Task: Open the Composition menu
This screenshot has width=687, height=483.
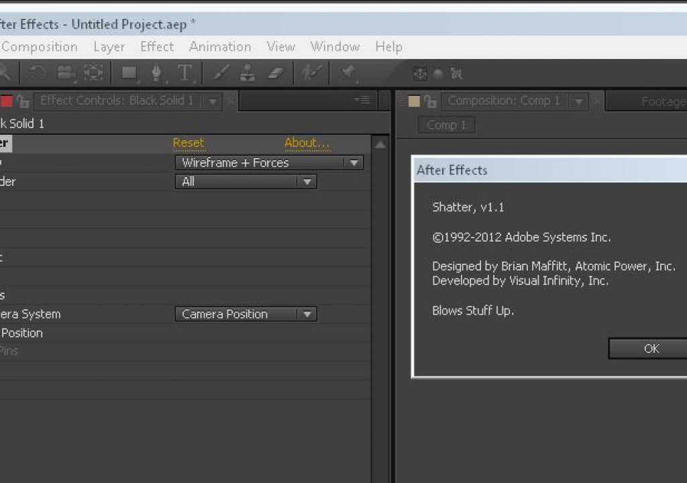Action: (40, 47)
